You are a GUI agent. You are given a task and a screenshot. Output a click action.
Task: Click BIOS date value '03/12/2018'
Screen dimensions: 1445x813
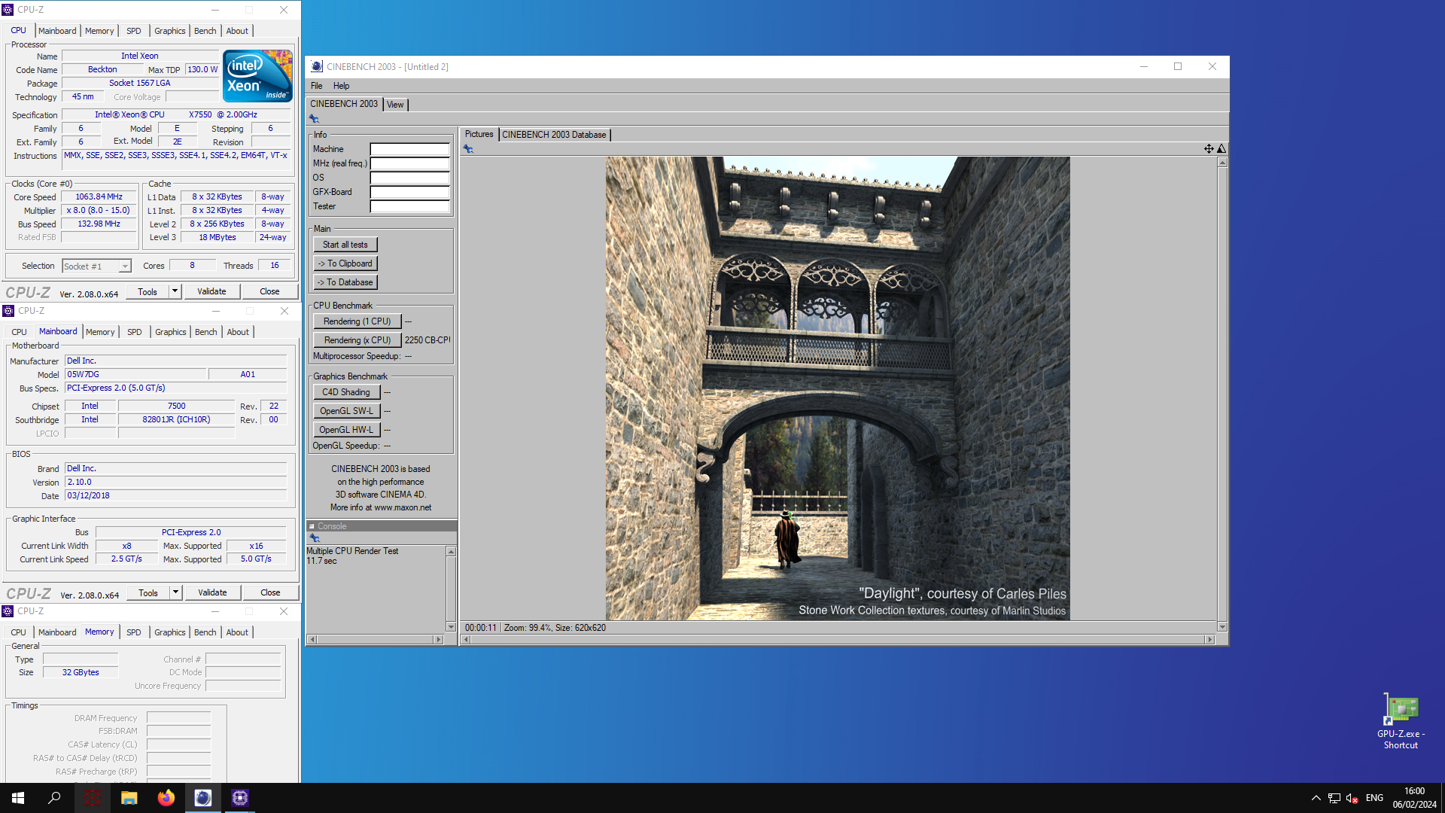[88, 496]
